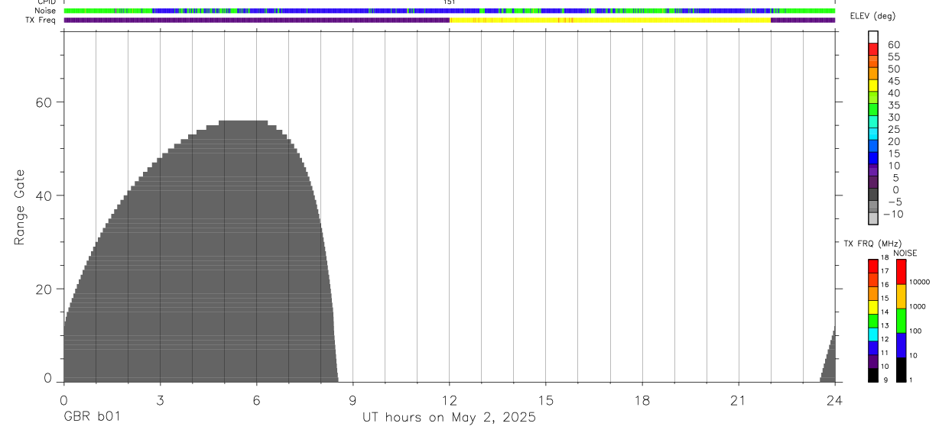Screen dimensions: 939x433
Task: Select the yellow 14–15 MHz TX FRQ swatch
Action: (x=873, y=306)
